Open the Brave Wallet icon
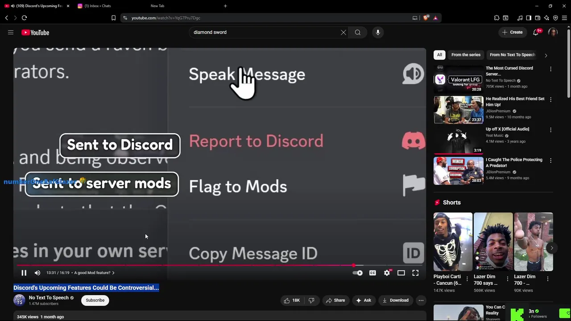Viewport: 571px width, 321px height. (x=538, y=18)
